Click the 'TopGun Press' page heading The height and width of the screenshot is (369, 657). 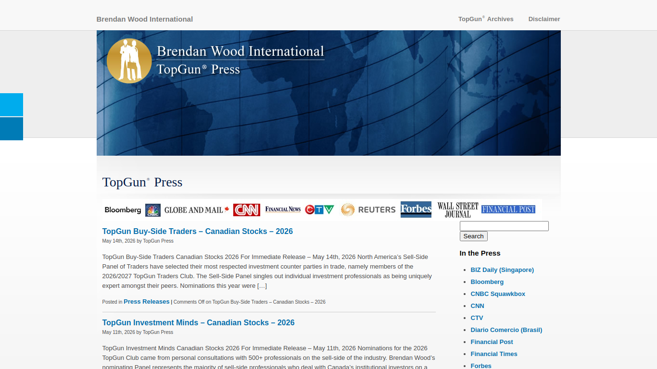(x=142, y=182)
